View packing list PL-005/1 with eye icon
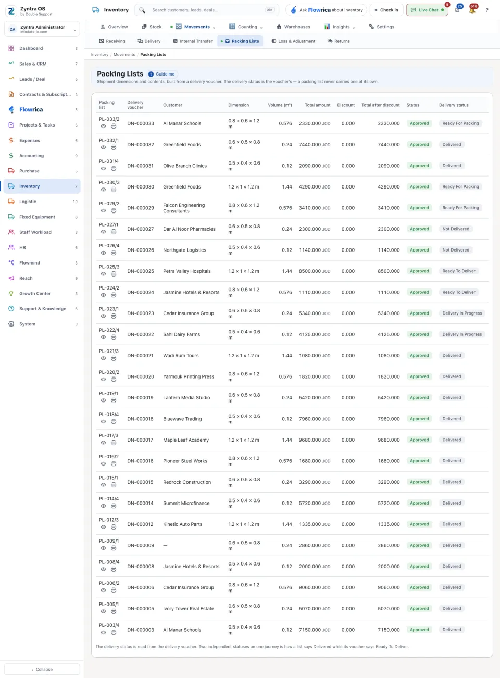Viewport: 500px width, 678px height. 103,611
